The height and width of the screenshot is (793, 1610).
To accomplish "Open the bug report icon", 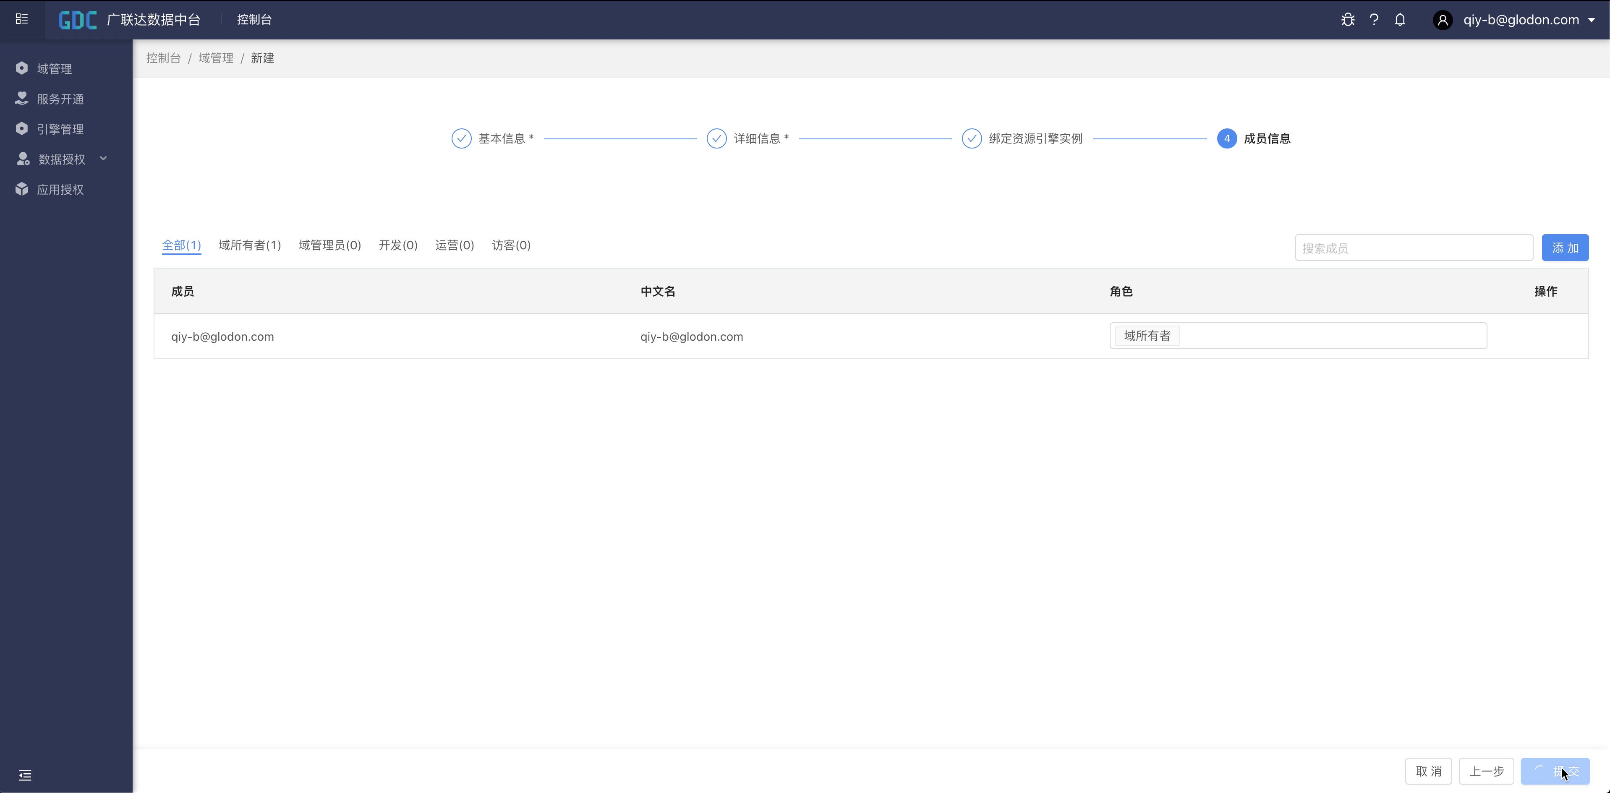I will 1348,20.
